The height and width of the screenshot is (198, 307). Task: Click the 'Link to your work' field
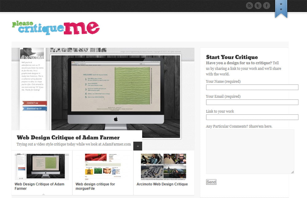click(252, 117)
